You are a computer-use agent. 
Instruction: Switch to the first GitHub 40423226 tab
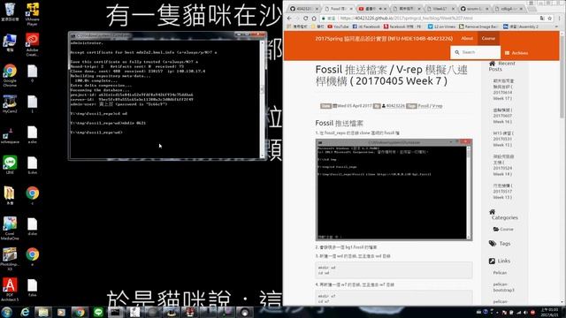[303, 9]
